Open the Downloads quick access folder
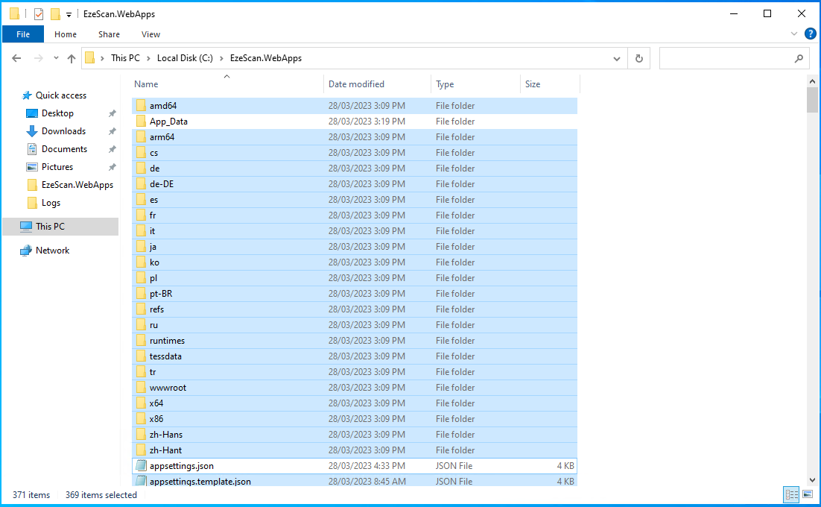The image size is (821, 507). pyautogui.click(x=63, y=131)
